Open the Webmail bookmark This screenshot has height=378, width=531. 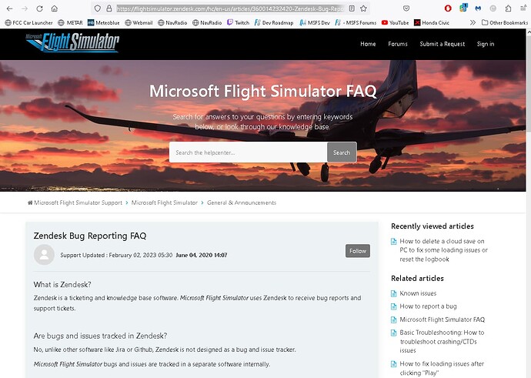(139, 22)
